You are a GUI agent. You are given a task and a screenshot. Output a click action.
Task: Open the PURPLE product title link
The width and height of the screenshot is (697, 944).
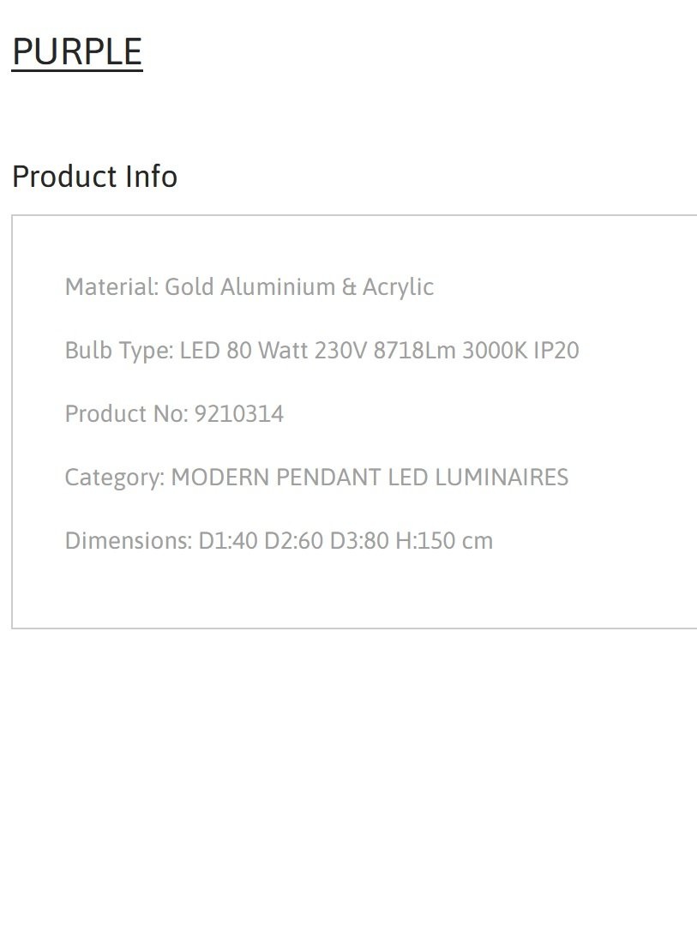click(77, 51)
